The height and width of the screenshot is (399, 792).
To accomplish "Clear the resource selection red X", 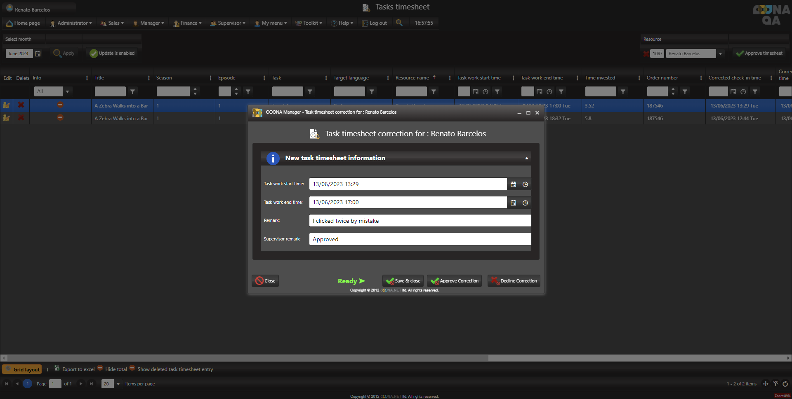I will pos(646,54).
